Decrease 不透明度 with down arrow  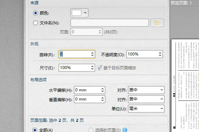tap(160, 56)
